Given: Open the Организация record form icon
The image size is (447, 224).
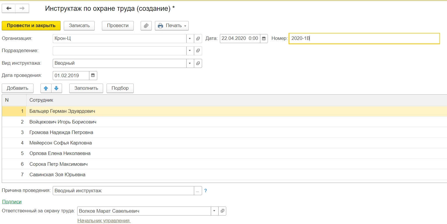Looking at the screenshot, I should (198, 38).
